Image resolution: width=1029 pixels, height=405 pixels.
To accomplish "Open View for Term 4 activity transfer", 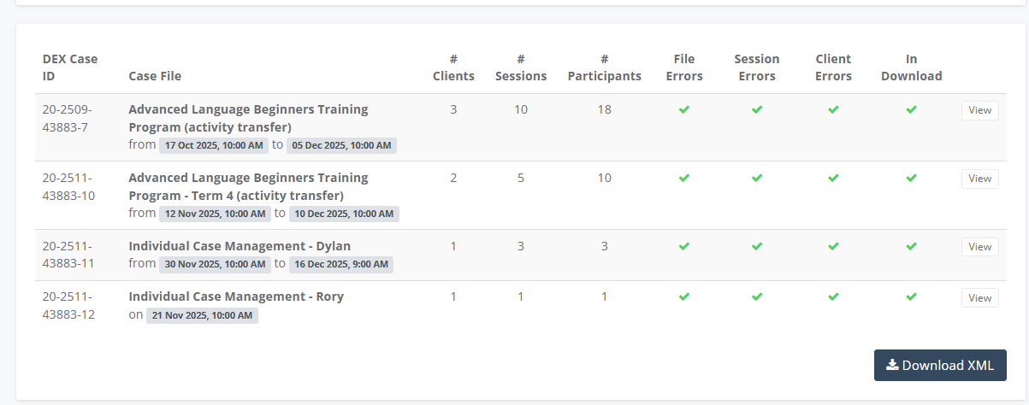I will click(x=979, y=179).
